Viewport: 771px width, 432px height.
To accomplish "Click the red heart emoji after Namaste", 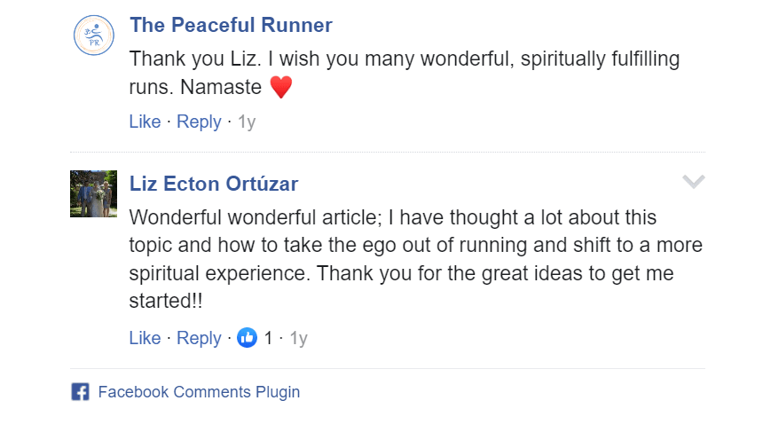I will pyautogui.click(x=280, y=88).
